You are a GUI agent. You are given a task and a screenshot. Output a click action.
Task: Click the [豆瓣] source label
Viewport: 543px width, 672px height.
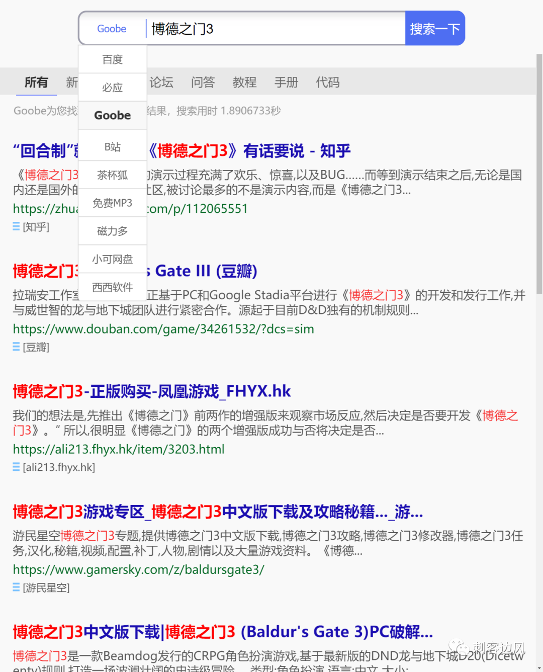(x=36, y=347)
